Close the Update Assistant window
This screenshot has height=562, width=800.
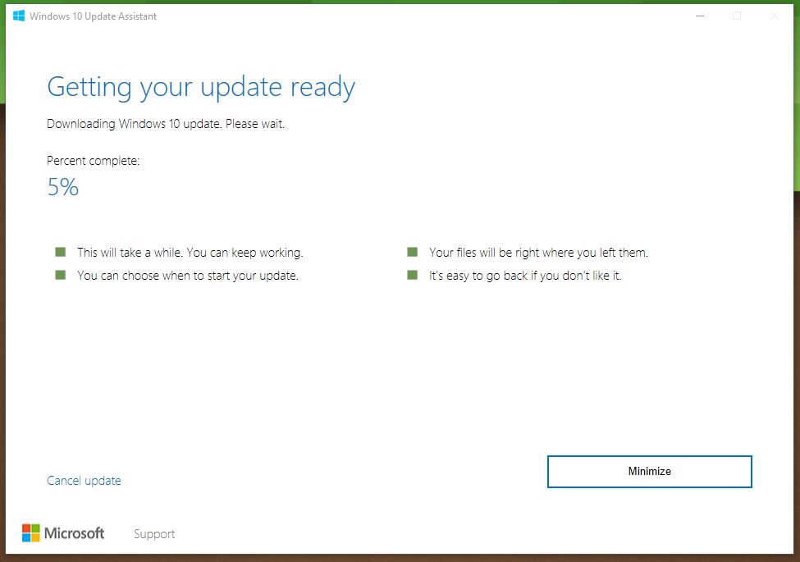point(774,16)
